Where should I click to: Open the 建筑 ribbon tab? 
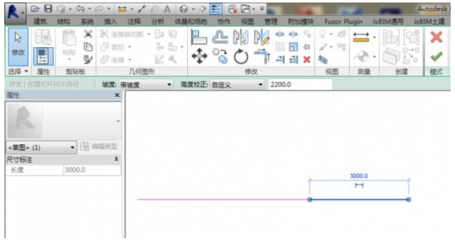coord(40,21)
